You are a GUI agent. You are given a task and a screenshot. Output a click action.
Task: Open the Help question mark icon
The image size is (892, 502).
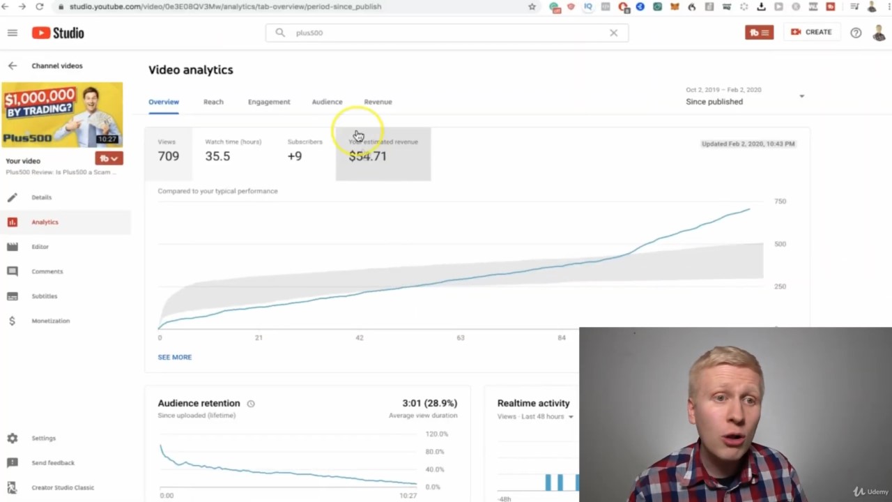click(x=856, y=33)
